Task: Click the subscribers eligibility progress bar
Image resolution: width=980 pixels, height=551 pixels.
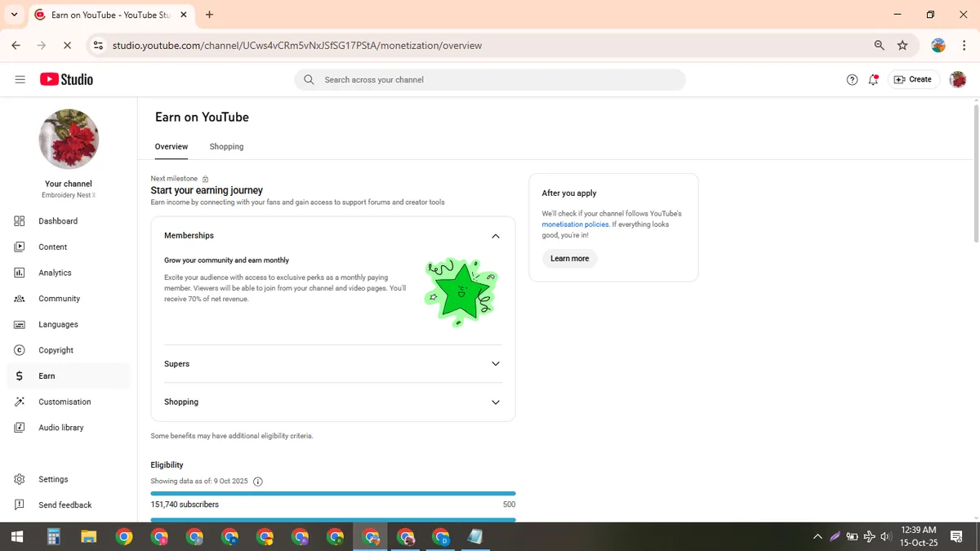Action: tap(333, 493)
